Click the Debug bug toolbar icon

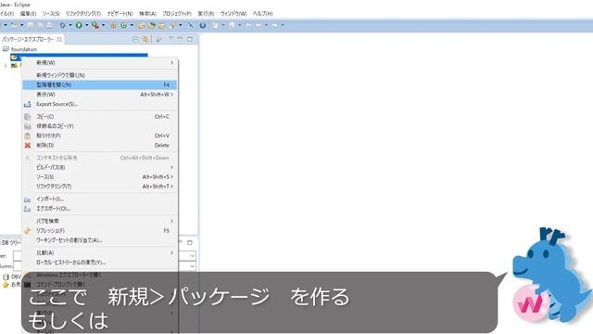point(62,25)
